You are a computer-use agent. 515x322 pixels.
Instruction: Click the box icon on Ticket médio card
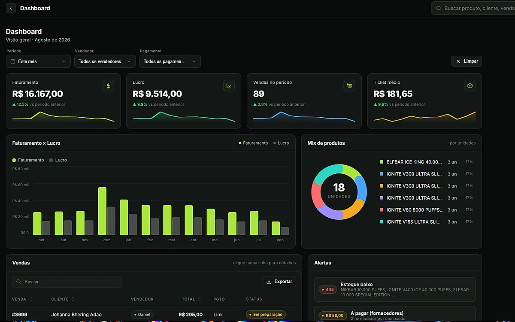470,86
